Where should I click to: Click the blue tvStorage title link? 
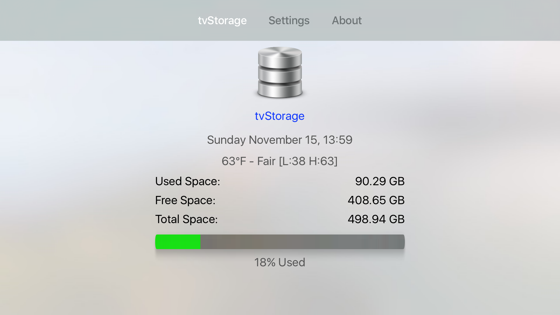(279, 116)
